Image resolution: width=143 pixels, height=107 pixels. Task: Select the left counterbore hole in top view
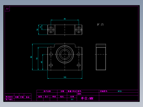pyautogui.click(x=51, y=30)
